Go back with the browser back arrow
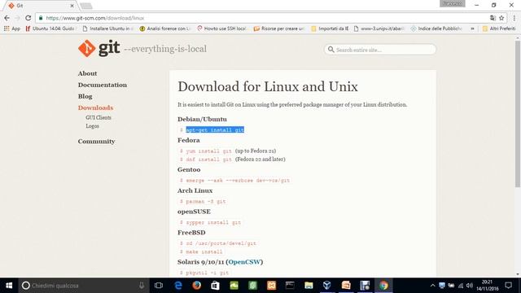The width and height of the screenshot is (521, 293). point(7,18)
